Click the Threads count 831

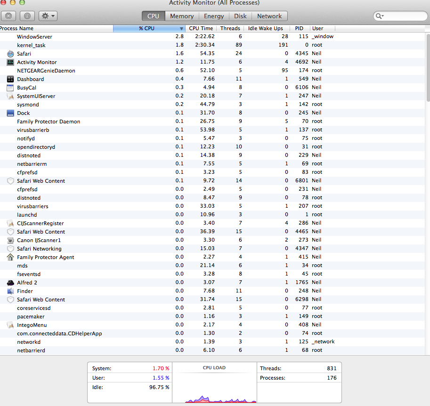332,368
